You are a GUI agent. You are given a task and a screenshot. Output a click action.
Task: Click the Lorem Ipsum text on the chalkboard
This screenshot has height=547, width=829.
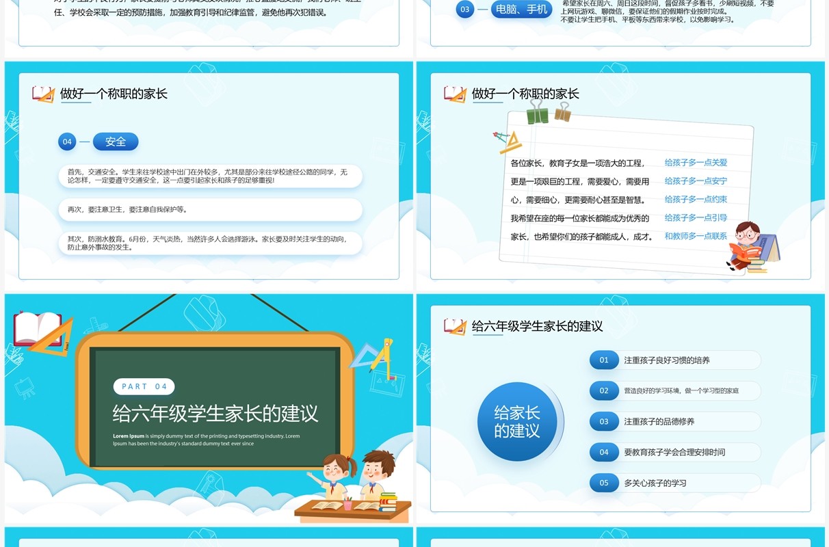(x=207, y=440)
